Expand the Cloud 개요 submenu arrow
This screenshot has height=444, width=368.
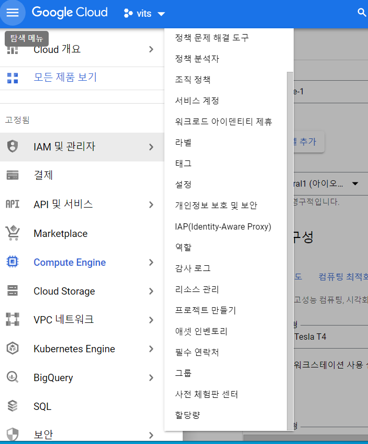pos(151,50)
